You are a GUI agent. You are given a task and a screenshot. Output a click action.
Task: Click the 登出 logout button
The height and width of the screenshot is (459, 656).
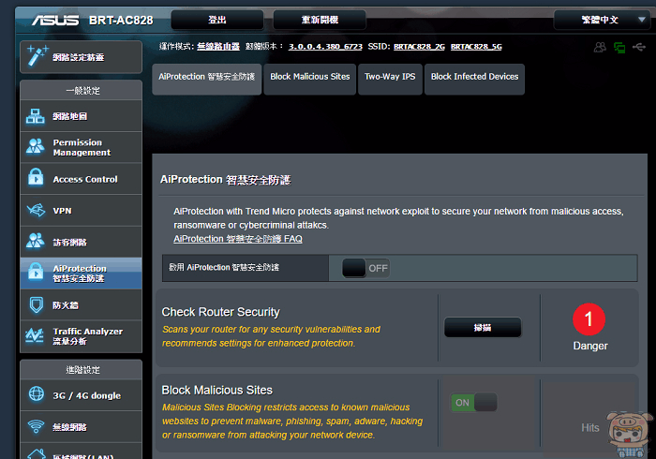click(217, 20)
